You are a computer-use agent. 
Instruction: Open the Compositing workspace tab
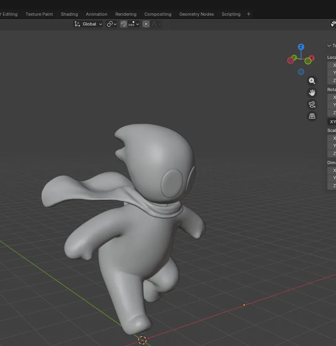158,14
